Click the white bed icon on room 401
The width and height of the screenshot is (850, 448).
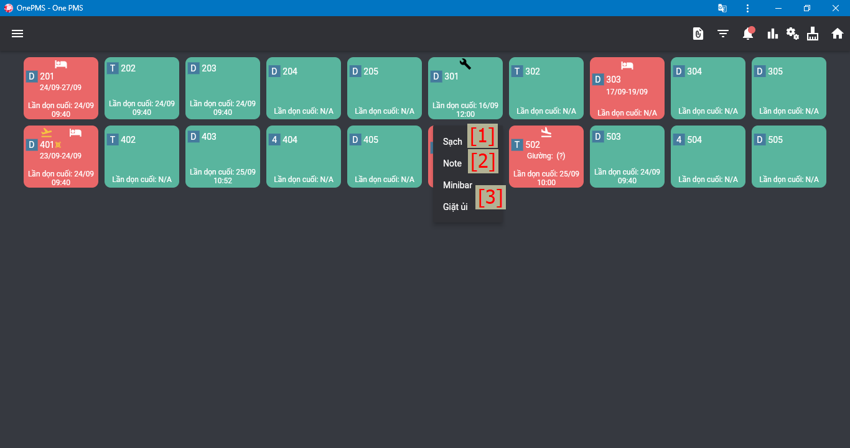pyautogui.click(x=75, y=132)
